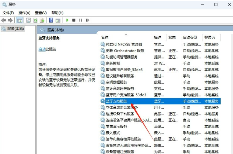Open the 操作(A) menu
233x154 pixels.
pyautogui.click(x=24, y=13)
